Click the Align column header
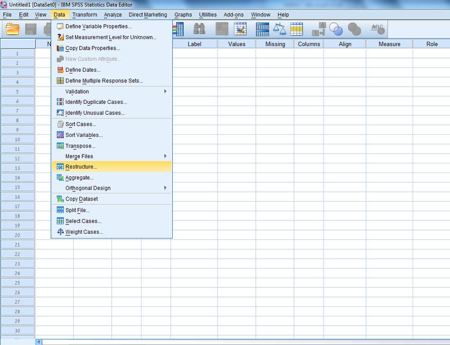The width and height of the screenshot is (450, 345). (x=345, y=44)
